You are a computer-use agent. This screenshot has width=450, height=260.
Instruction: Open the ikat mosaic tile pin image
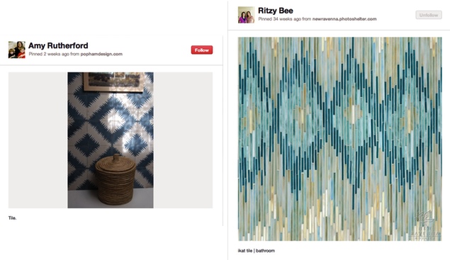click(x=339, y=139)
